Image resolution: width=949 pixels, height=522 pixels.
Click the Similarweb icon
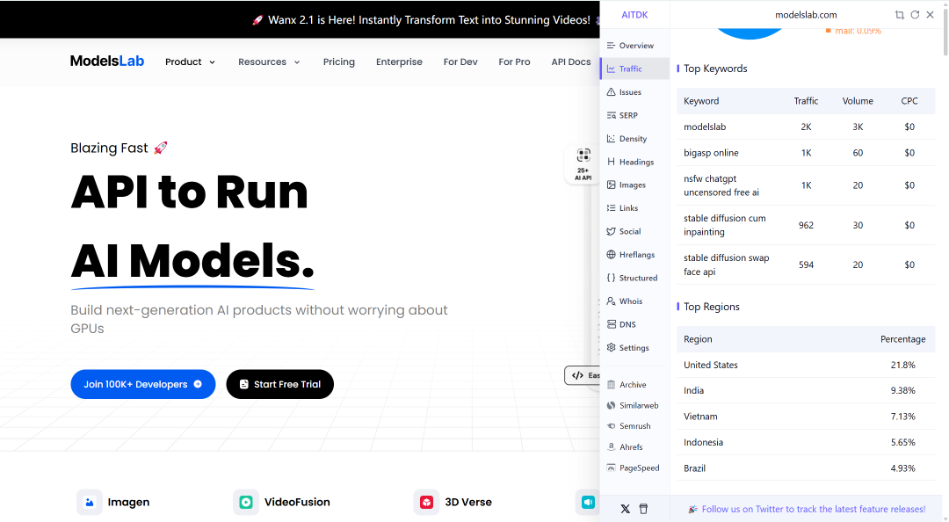612,405
